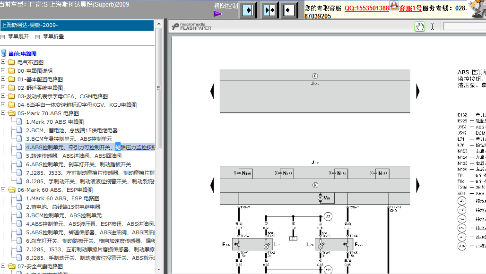Expand the 02-舒适系统电路图 folder
Screen dimensions: 486x274
click(x=3, y=87)
